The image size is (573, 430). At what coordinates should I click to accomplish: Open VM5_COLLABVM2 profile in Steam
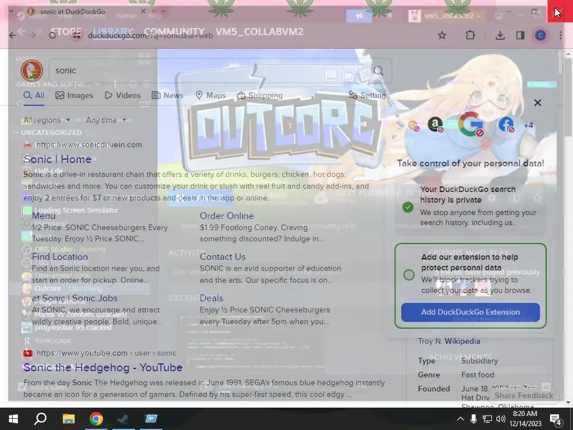click(x=259, y=32)
